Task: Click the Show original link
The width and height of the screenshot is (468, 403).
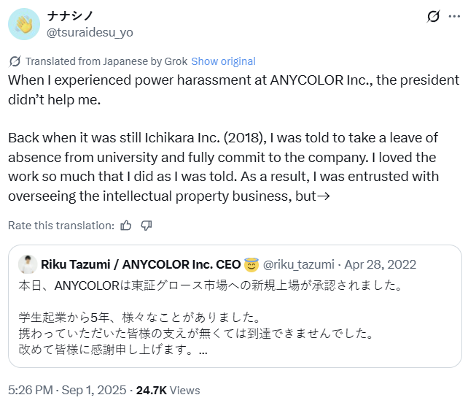Action: click(x=223, y=61)
